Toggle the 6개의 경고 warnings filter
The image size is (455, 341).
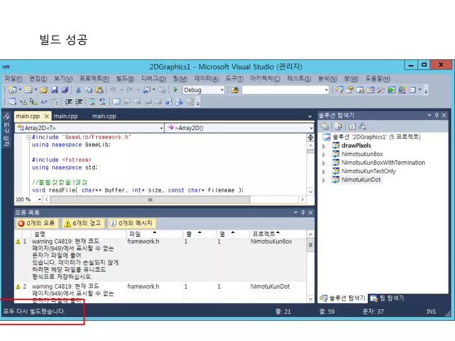(83, 224)
